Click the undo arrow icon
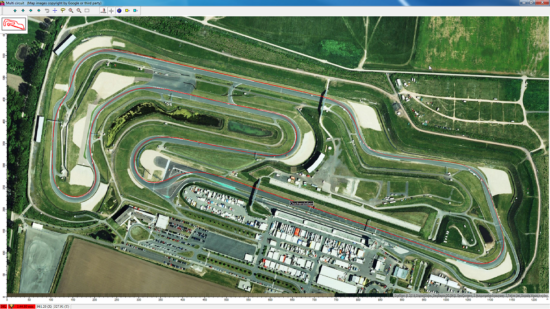Image resolution: width=550 pixels, height=309 pixels. [47, 10]
